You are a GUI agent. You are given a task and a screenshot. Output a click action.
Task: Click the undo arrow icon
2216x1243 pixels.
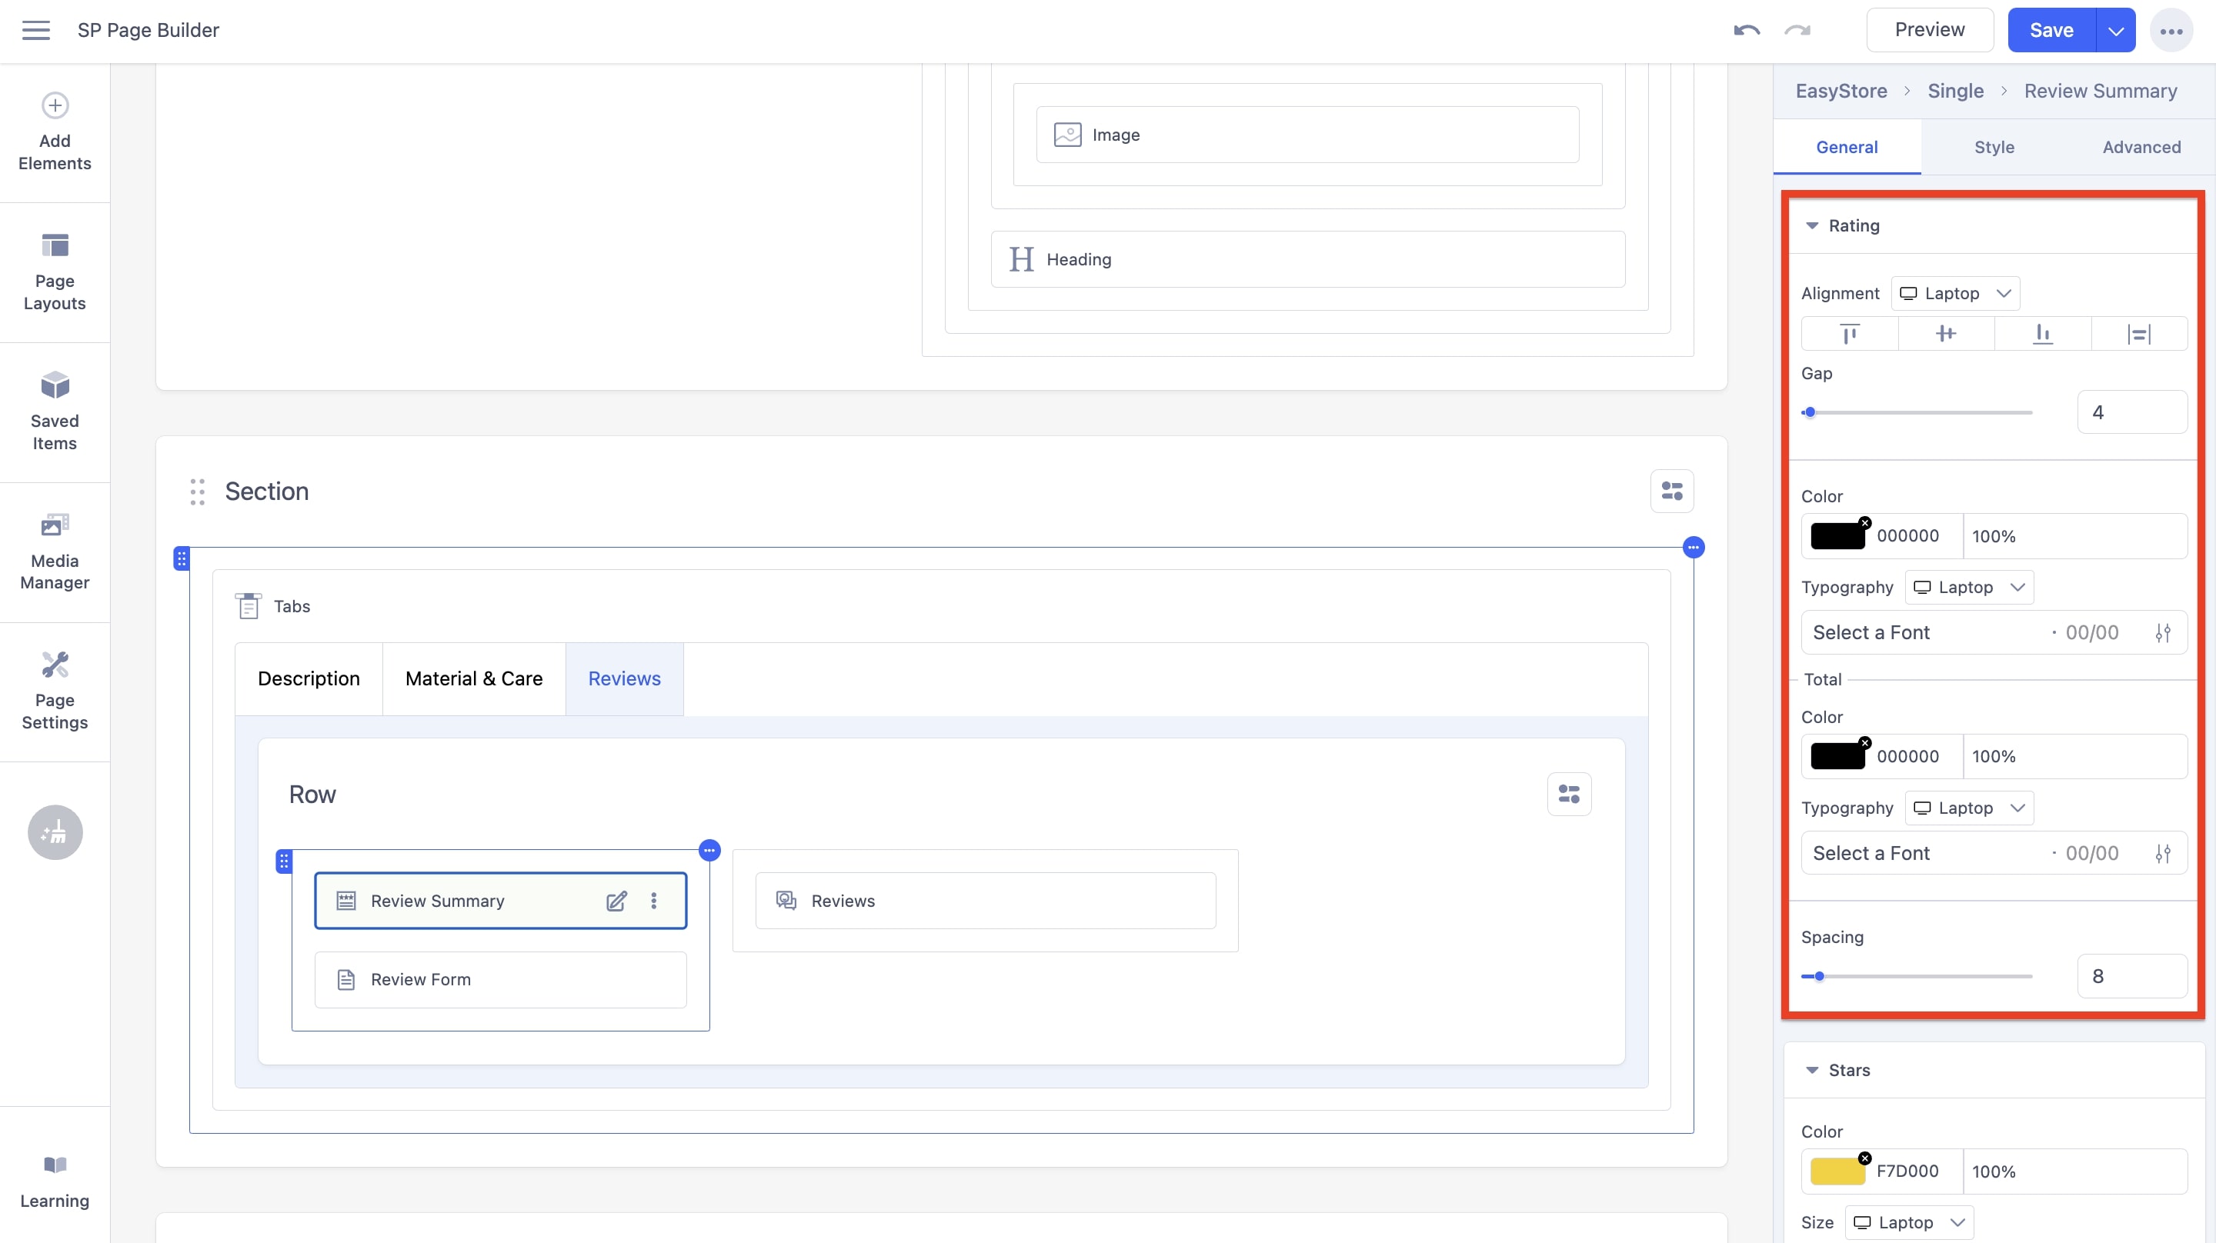point(1747,31)
